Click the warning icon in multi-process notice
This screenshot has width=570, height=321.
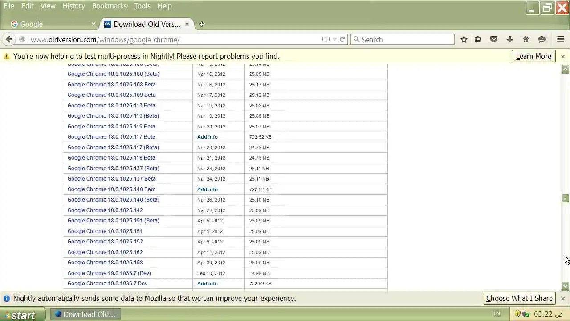pos(7,56)
